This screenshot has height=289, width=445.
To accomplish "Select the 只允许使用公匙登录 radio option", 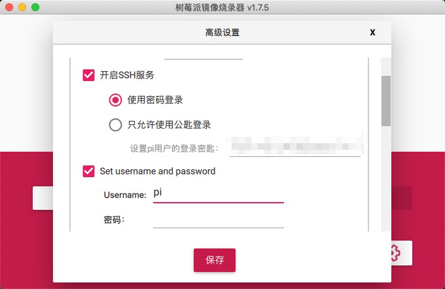I will (116, 125).
